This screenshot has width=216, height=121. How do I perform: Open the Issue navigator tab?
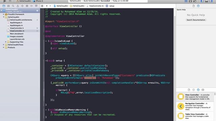coord(18,6)
